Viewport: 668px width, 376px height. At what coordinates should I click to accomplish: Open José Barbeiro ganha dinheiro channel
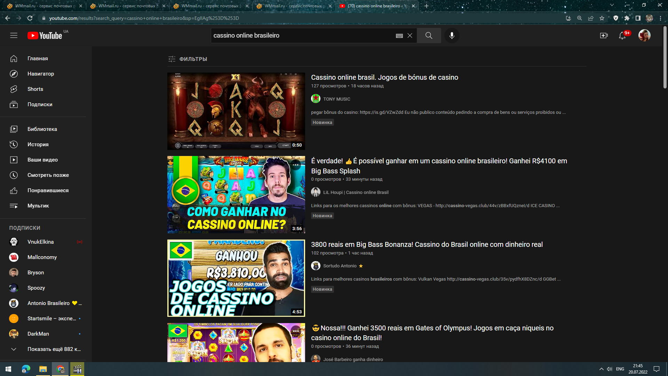353,360
